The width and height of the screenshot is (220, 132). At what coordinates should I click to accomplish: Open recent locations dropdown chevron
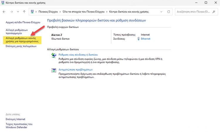coord(18,12)
